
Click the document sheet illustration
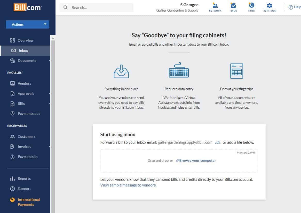[237, 71]
